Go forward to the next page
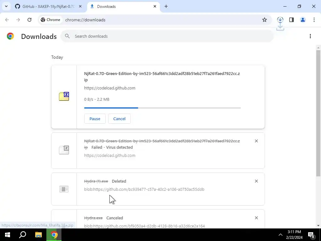The width and height of the screenshot is (321, 241). (x=18, y=20)
